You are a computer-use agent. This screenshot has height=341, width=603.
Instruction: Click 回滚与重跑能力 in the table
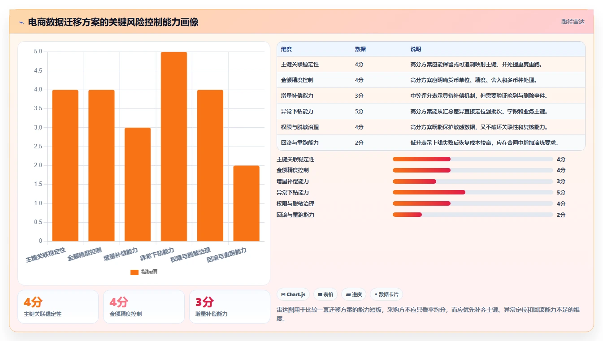point(300,143)
